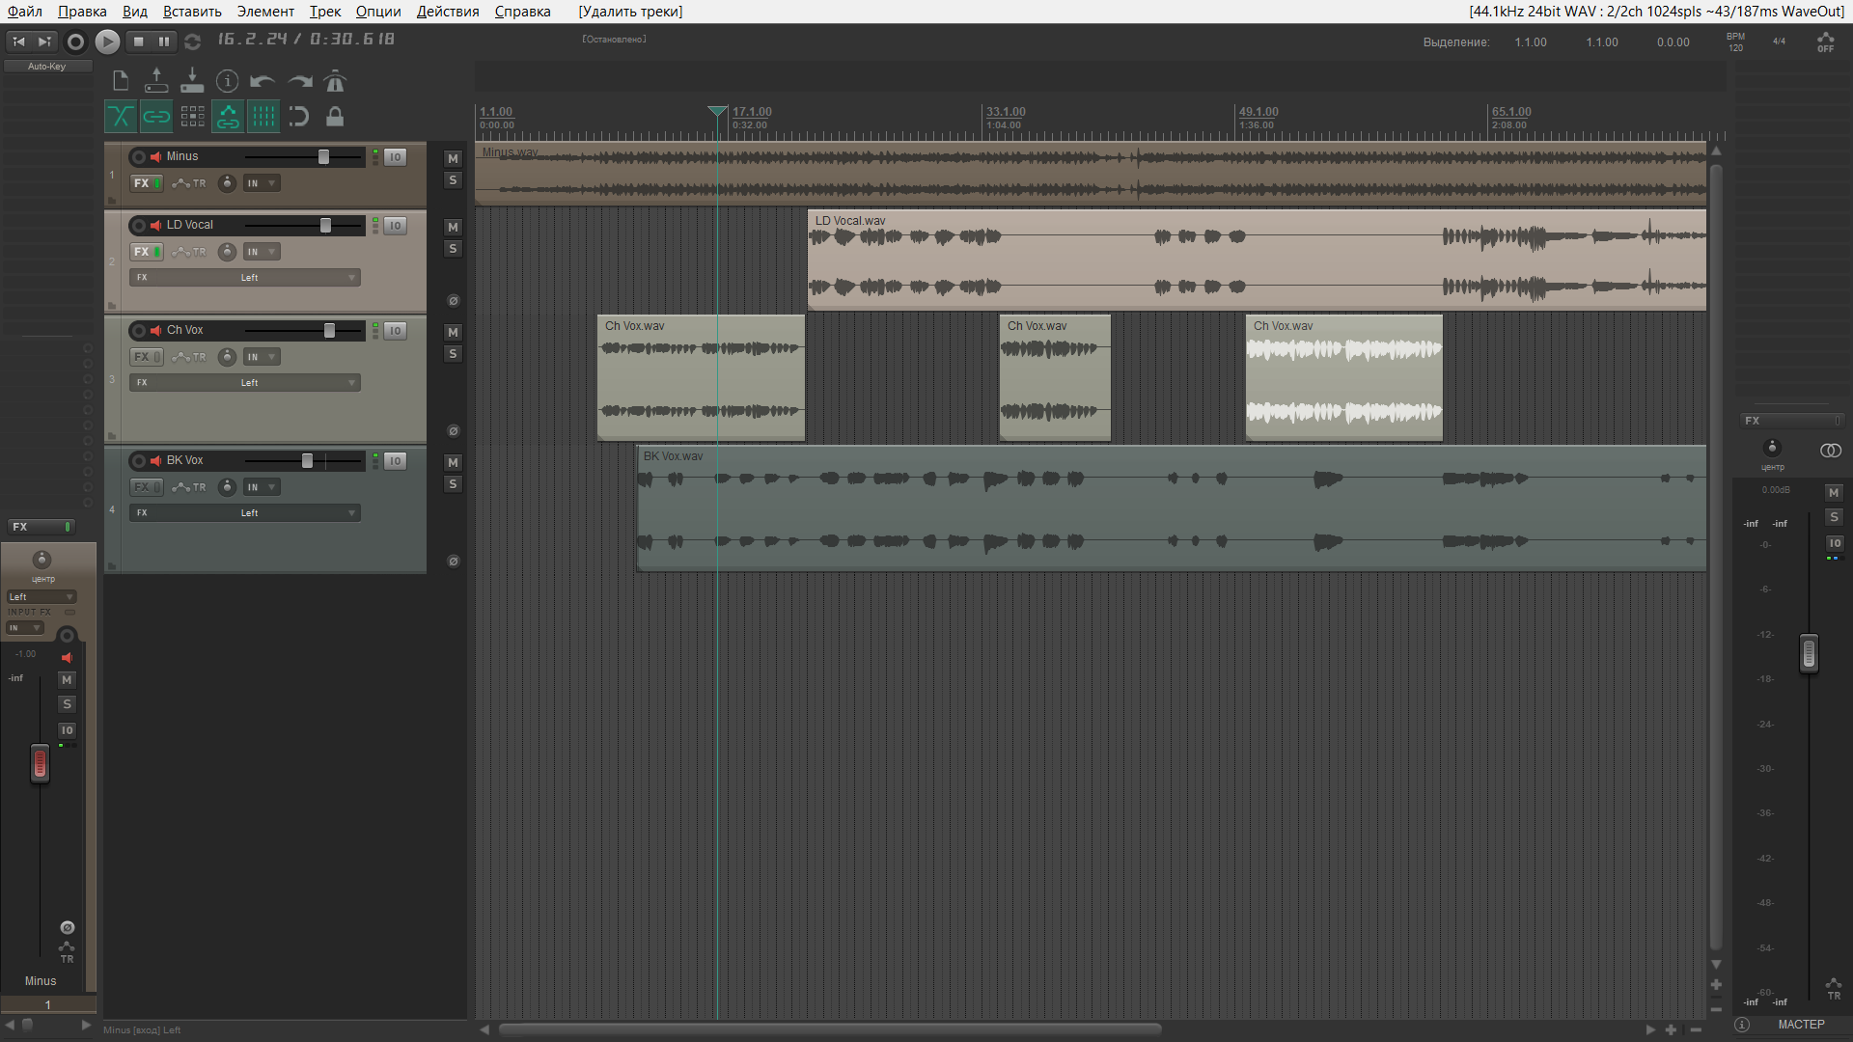The image size is (1853, 1042).
Task: Toggle the grid lines toolbar icon
Action: pyautogui.click(x=263, y=117)
